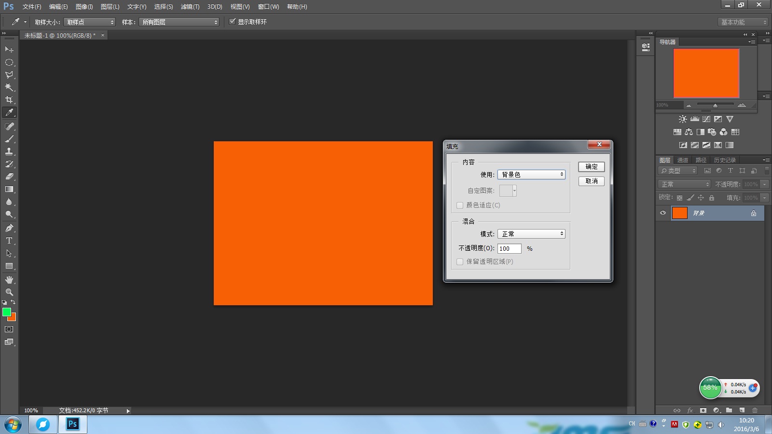Toggle lock transparent pixels

[x=679, y=198]
